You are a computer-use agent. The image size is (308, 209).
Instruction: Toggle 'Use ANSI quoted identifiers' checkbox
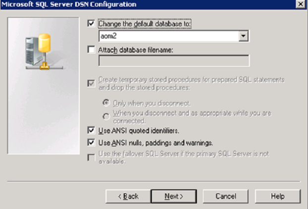point(91,130)
